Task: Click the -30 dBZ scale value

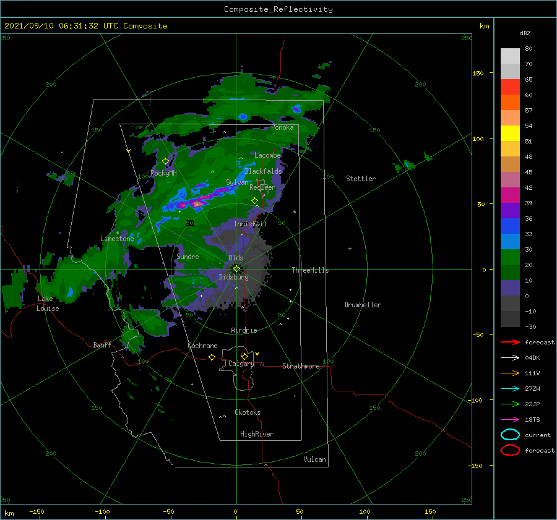Action: point(530,326)
